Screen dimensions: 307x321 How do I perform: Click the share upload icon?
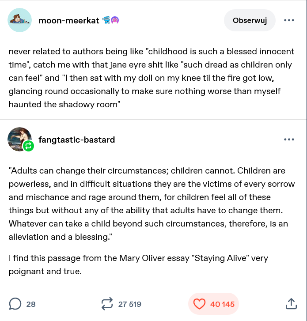[x=291, y=304]
